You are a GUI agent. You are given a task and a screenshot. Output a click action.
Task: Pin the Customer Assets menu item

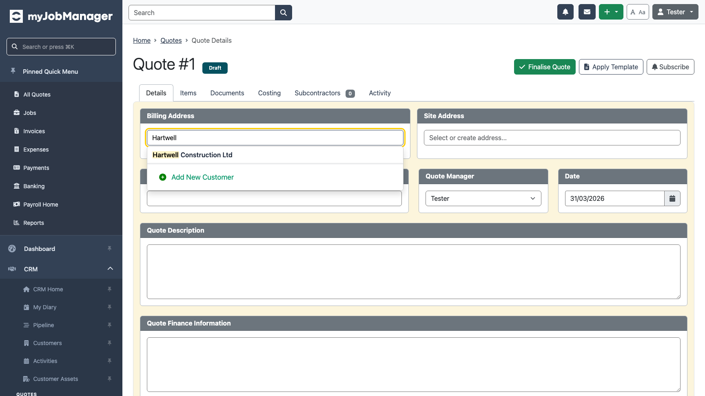tap(109, 379)
